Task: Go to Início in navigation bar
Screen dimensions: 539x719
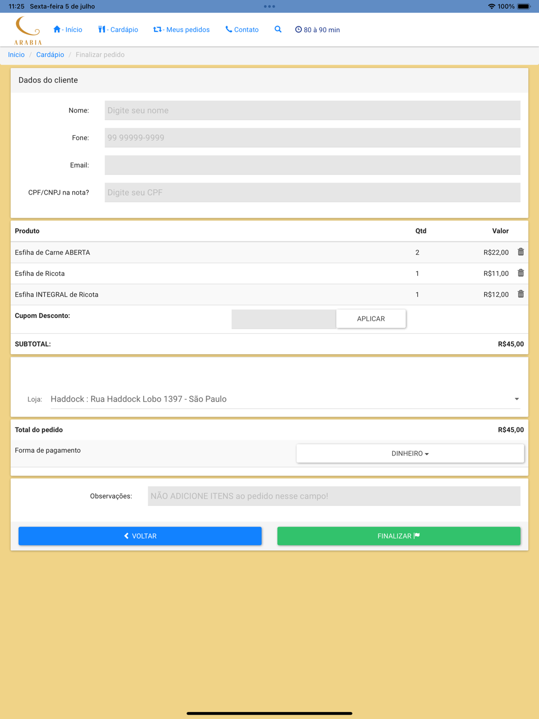Action: pyautogui.click(x=68, y=30)
